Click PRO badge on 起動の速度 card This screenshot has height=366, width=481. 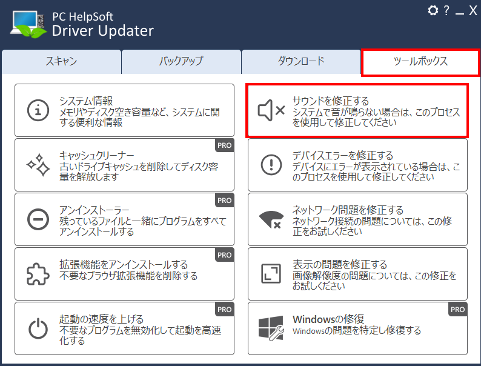[225, 310]
